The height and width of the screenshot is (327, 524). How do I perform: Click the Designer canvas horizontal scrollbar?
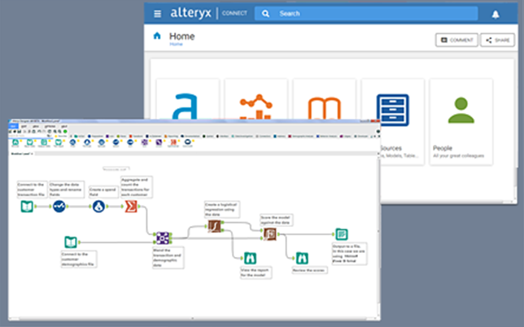[x=192, y=318]
